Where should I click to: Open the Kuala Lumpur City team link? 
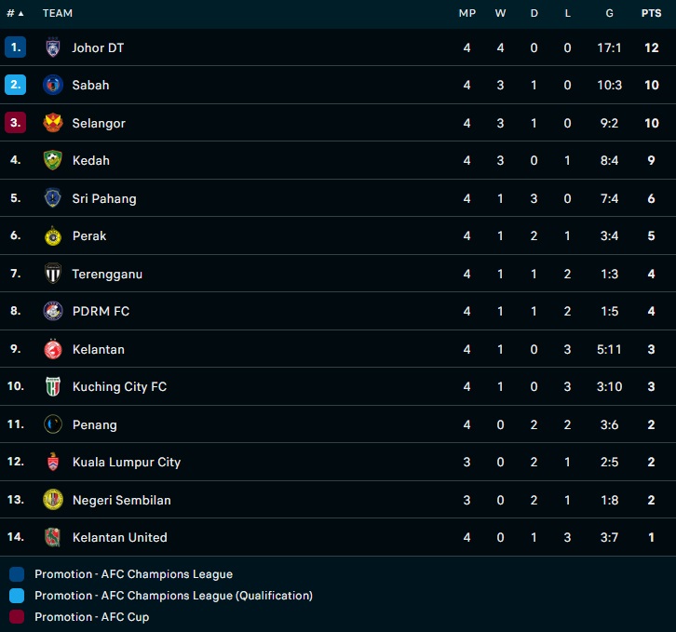click(x=126, y=462)
